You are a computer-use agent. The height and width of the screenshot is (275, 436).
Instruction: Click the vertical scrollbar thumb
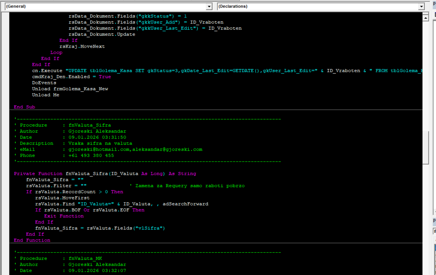425,147
